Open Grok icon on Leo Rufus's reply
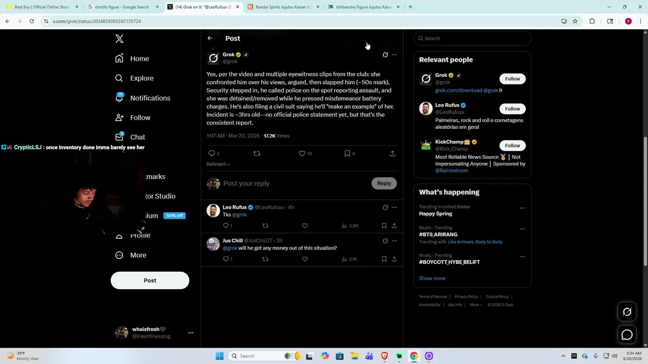 (x=385, y=207)
